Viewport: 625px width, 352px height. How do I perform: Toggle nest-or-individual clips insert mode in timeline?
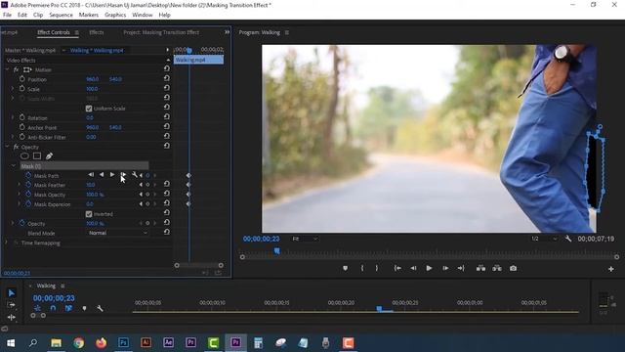(37, 309)
